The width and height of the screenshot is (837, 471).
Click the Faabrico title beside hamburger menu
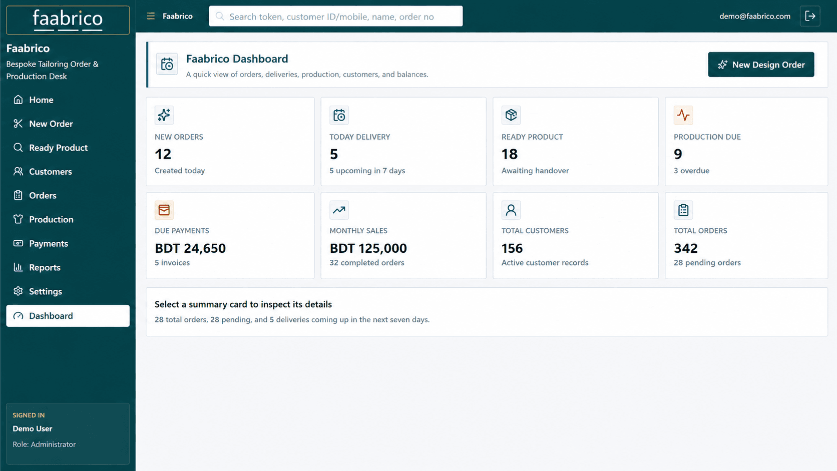pyautogui.click(x=178, y=16)
